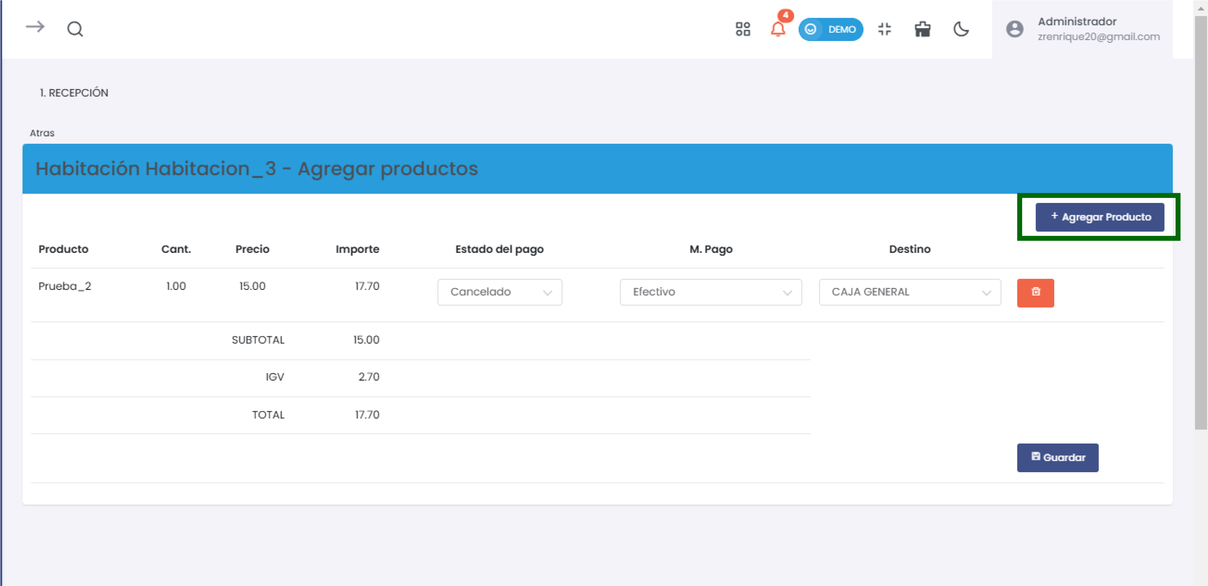Open the CAJA GENERAL destination dropdown
The height and width of the screenshot is (586, 1208).
click(910, 292)
